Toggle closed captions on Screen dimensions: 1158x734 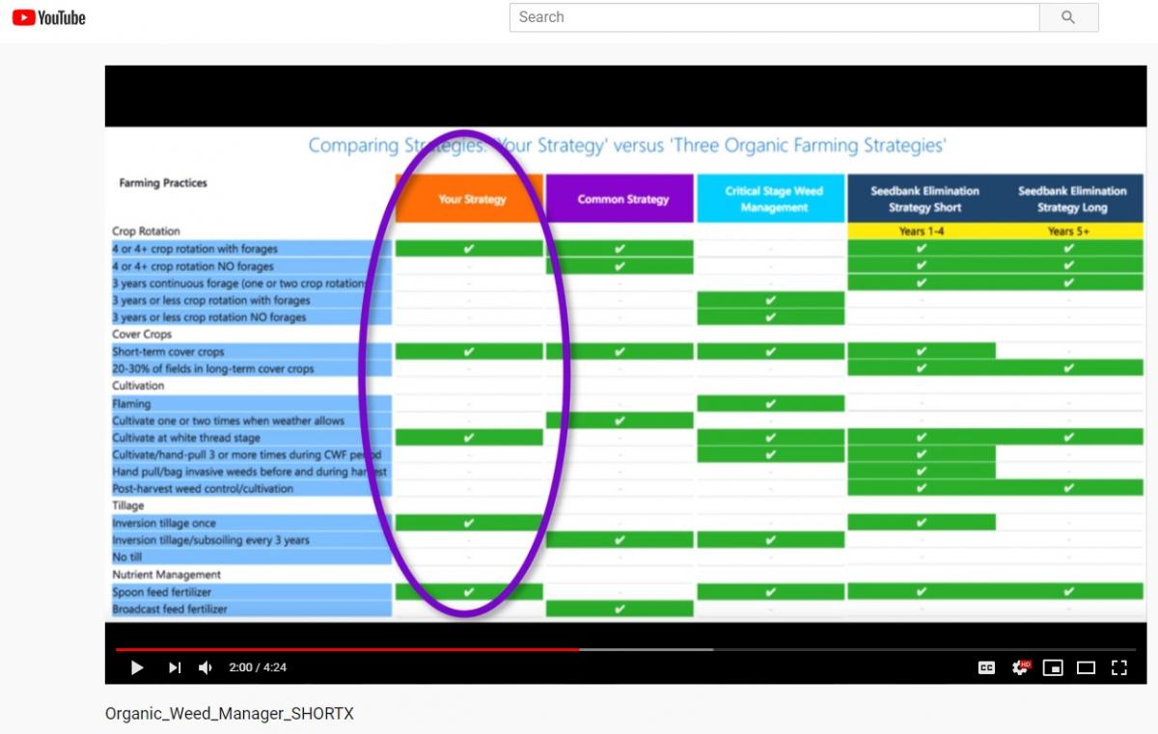(x=986, y=667)
